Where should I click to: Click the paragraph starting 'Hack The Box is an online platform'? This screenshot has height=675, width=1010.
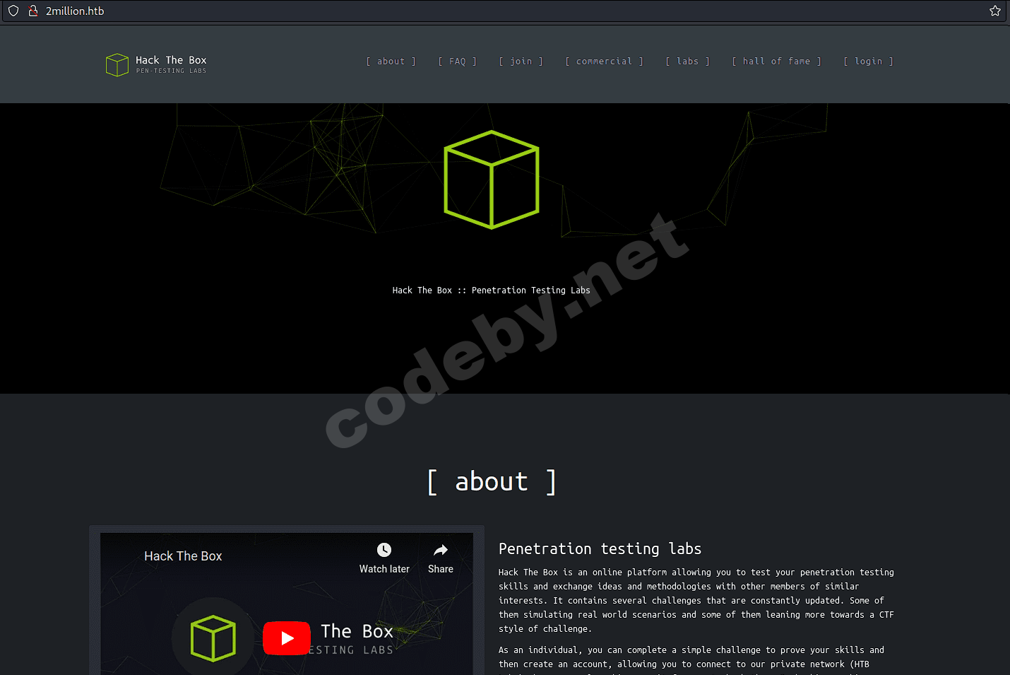696,601
